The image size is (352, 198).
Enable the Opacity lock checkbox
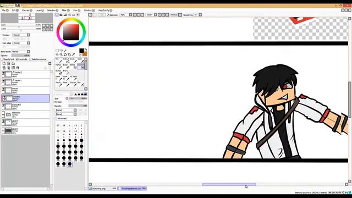pyautogui.click(x=2, y=59)
